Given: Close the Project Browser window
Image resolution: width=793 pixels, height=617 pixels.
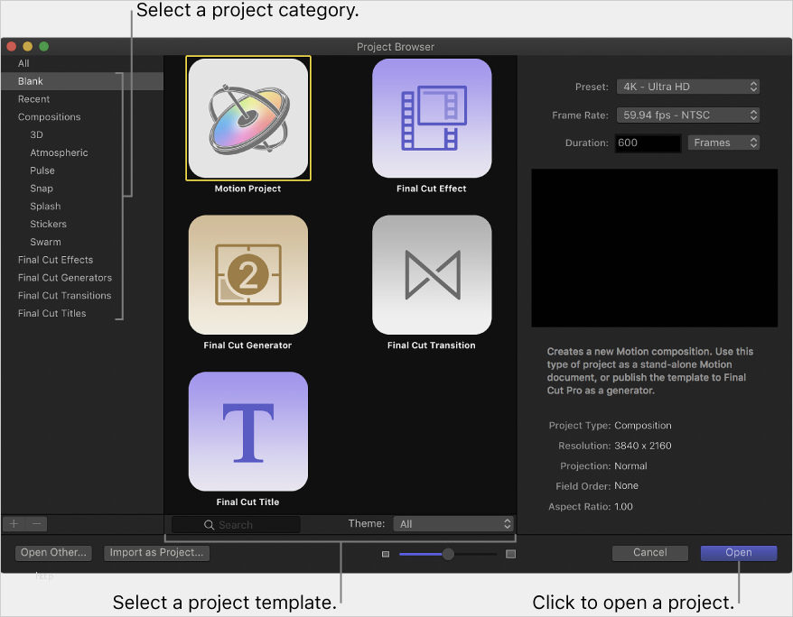Looking at the screenshot, I should [11, 46].
